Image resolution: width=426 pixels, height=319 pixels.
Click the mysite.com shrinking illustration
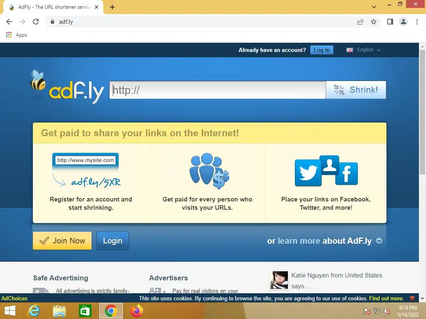click(86, 170)
